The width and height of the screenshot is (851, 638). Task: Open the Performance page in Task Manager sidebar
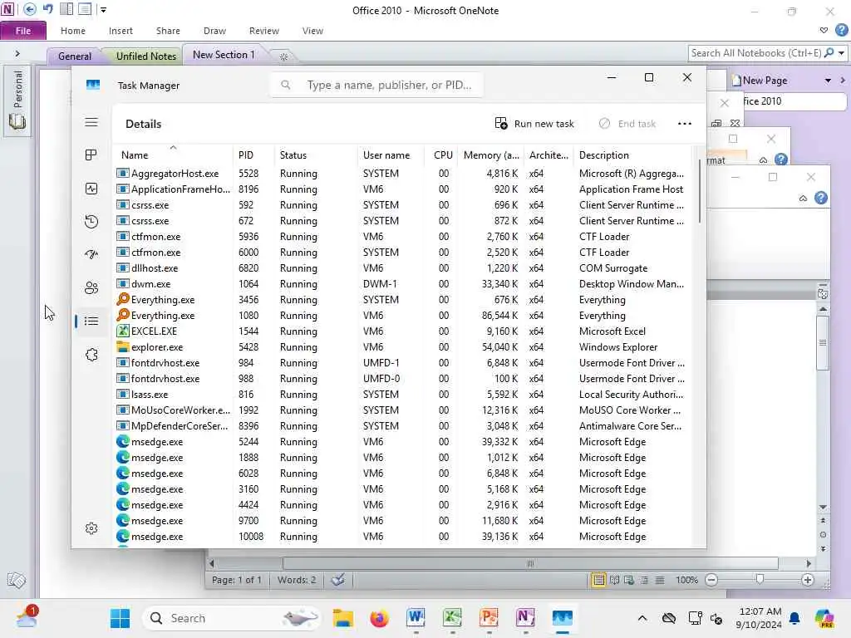pyautogui.click(x=91, y=189)
